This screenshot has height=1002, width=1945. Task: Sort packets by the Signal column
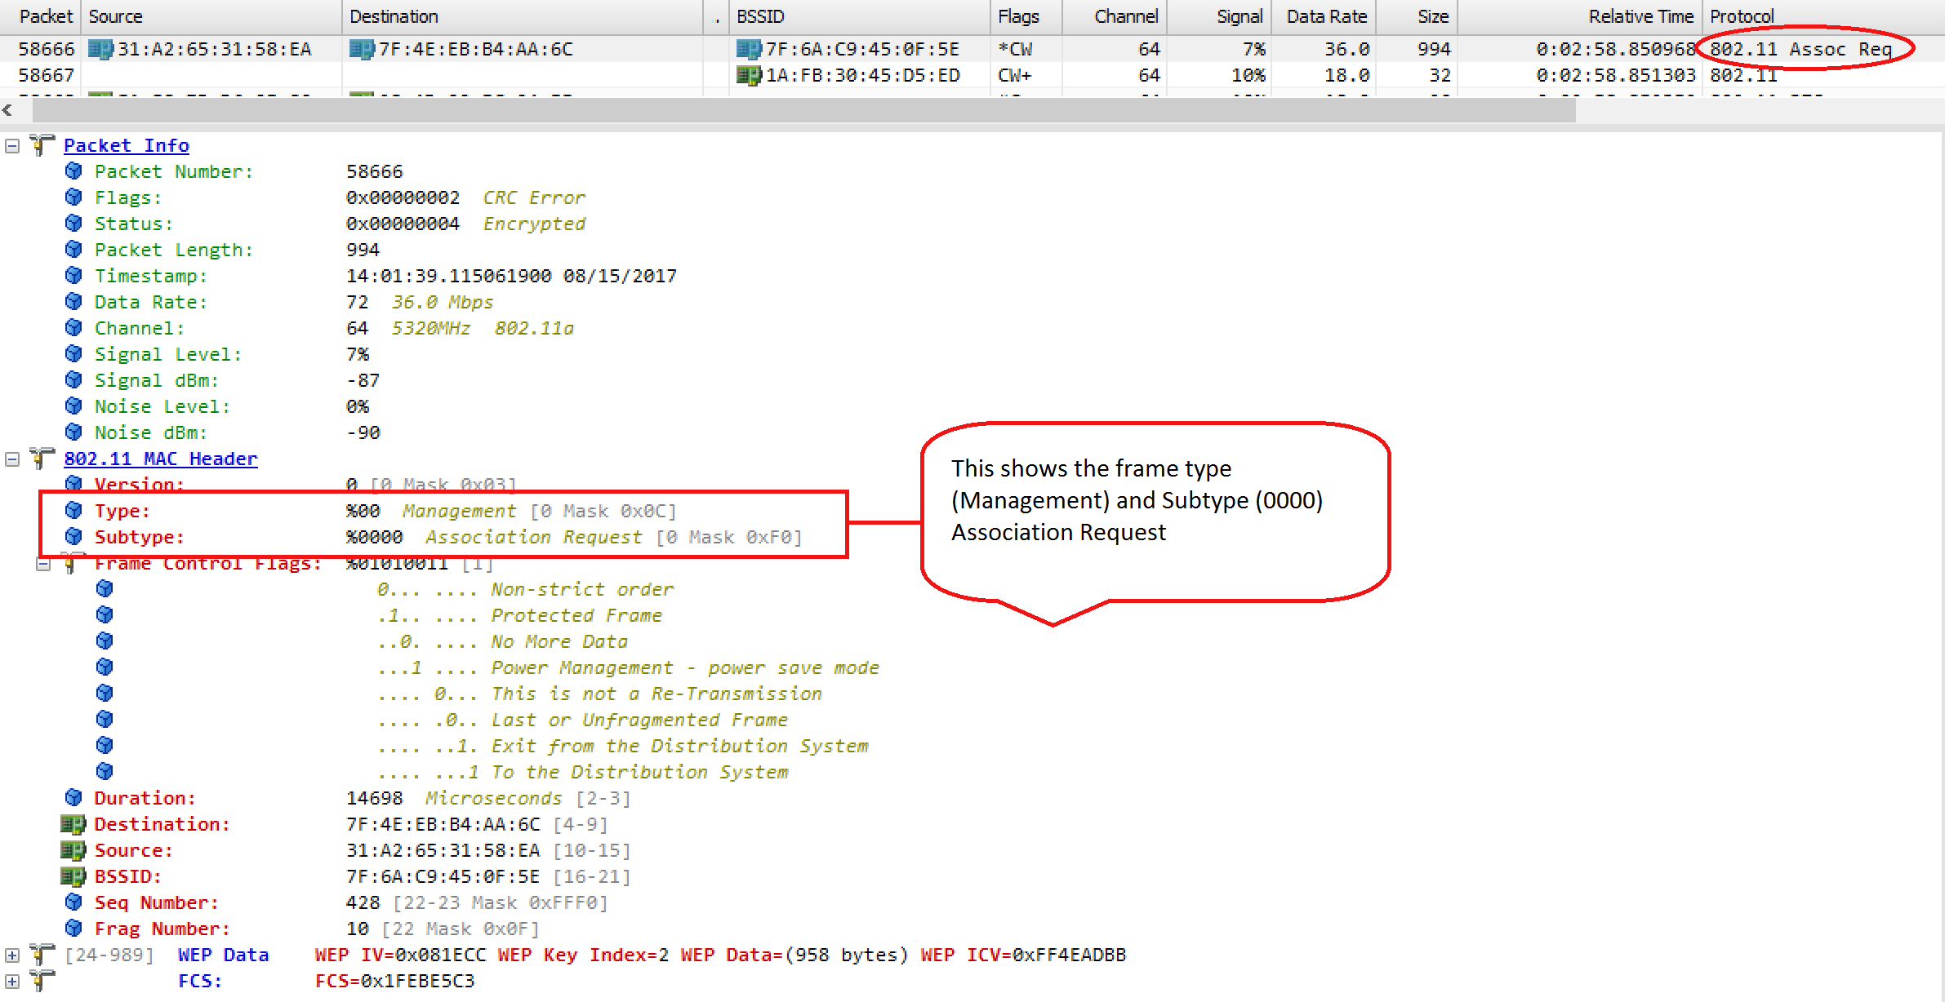1238,16
